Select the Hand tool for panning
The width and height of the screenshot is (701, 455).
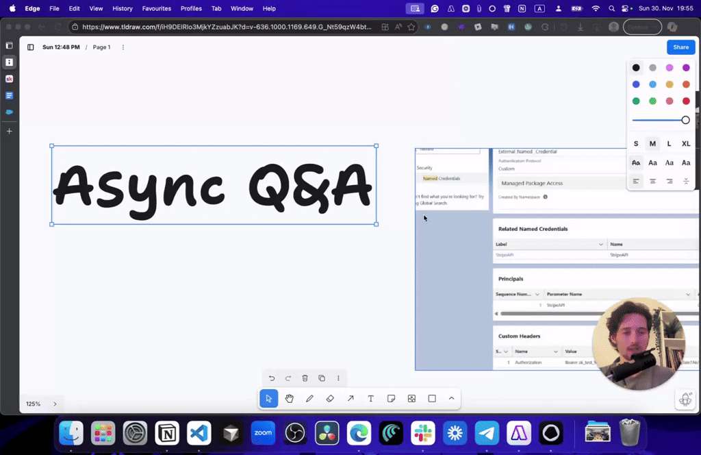coord(289,398)
